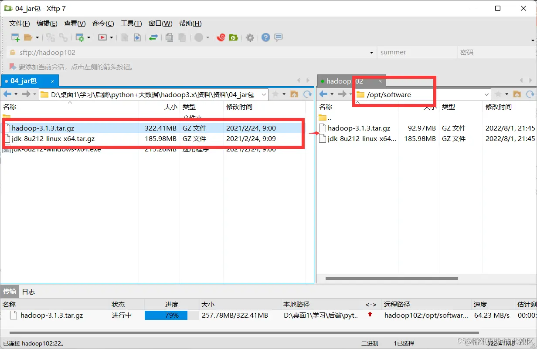Screen dimensions: 537x349
Task: Click the 79% transfer progress bar
Action: click(172, 315)
